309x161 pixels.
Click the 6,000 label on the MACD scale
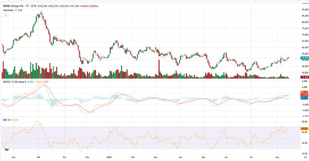[x=305, y=81]
